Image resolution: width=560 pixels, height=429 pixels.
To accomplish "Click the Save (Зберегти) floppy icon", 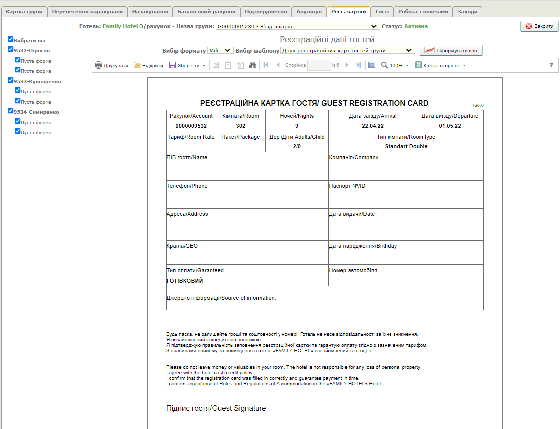I will pyautogui.click(x=172, y=65).
